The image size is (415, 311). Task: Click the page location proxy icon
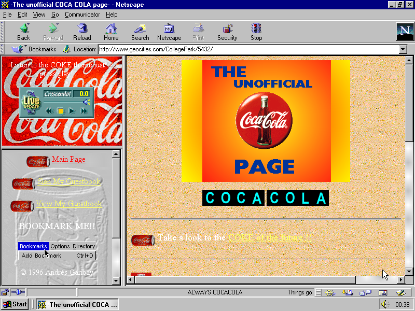point(66,49)
